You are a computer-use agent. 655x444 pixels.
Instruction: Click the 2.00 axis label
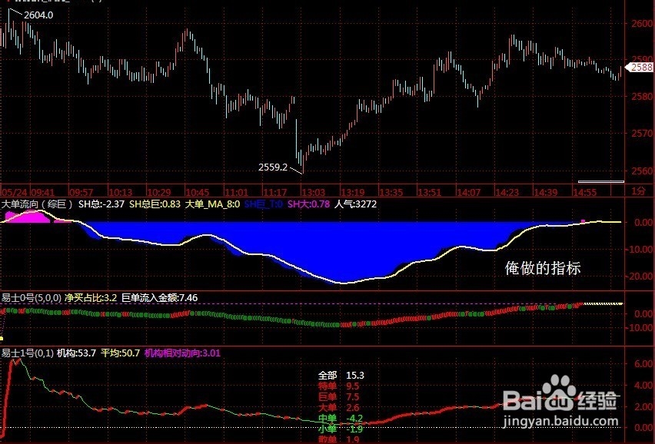(643, 407)
